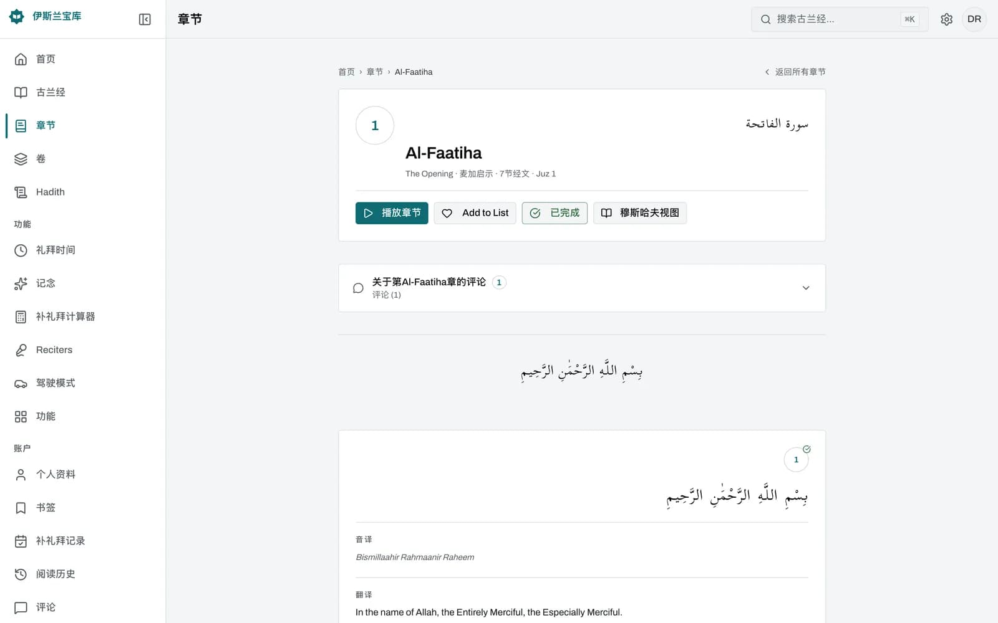Click the sparkle icon beside 记念

point(21,283)
